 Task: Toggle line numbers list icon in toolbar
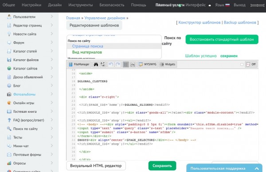coord(126,65)
